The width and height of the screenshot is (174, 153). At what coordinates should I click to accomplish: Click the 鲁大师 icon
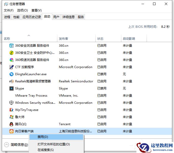coord(12,117)
